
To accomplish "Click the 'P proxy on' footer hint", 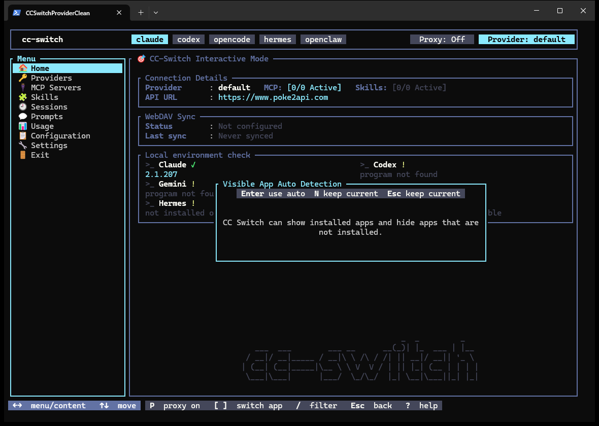I will (x=175, y=405).
